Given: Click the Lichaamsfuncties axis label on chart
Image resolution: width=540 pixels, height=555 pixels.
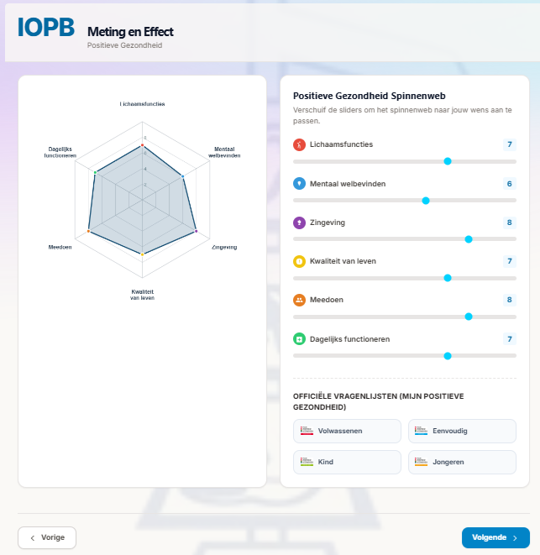Looking at the screenshot, I should [x=142, y=104].
